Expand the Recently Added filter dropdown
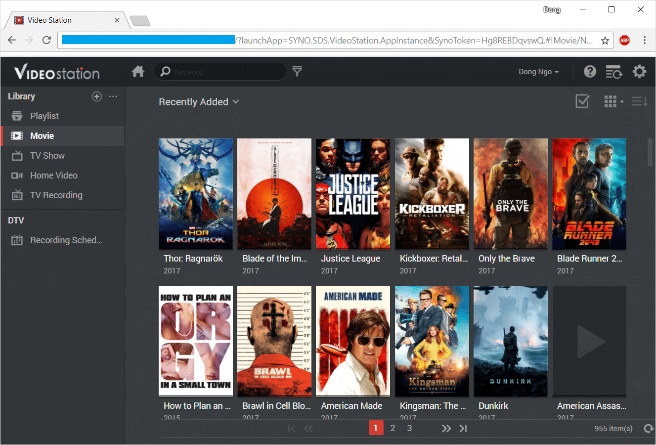 pyautogui.click(x=199, y=102)
